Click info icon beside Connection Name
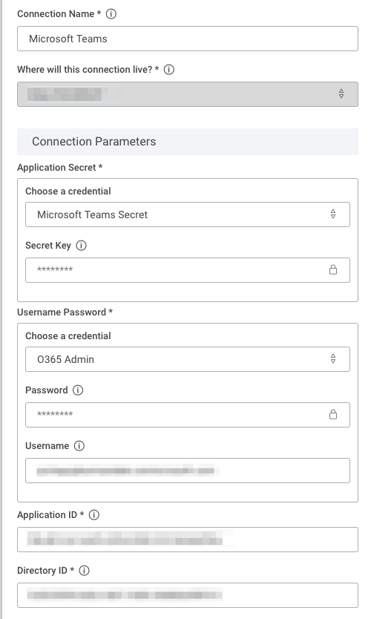This screenshot has height=619, width=371. pyautogui.click(x=111, y=14)
